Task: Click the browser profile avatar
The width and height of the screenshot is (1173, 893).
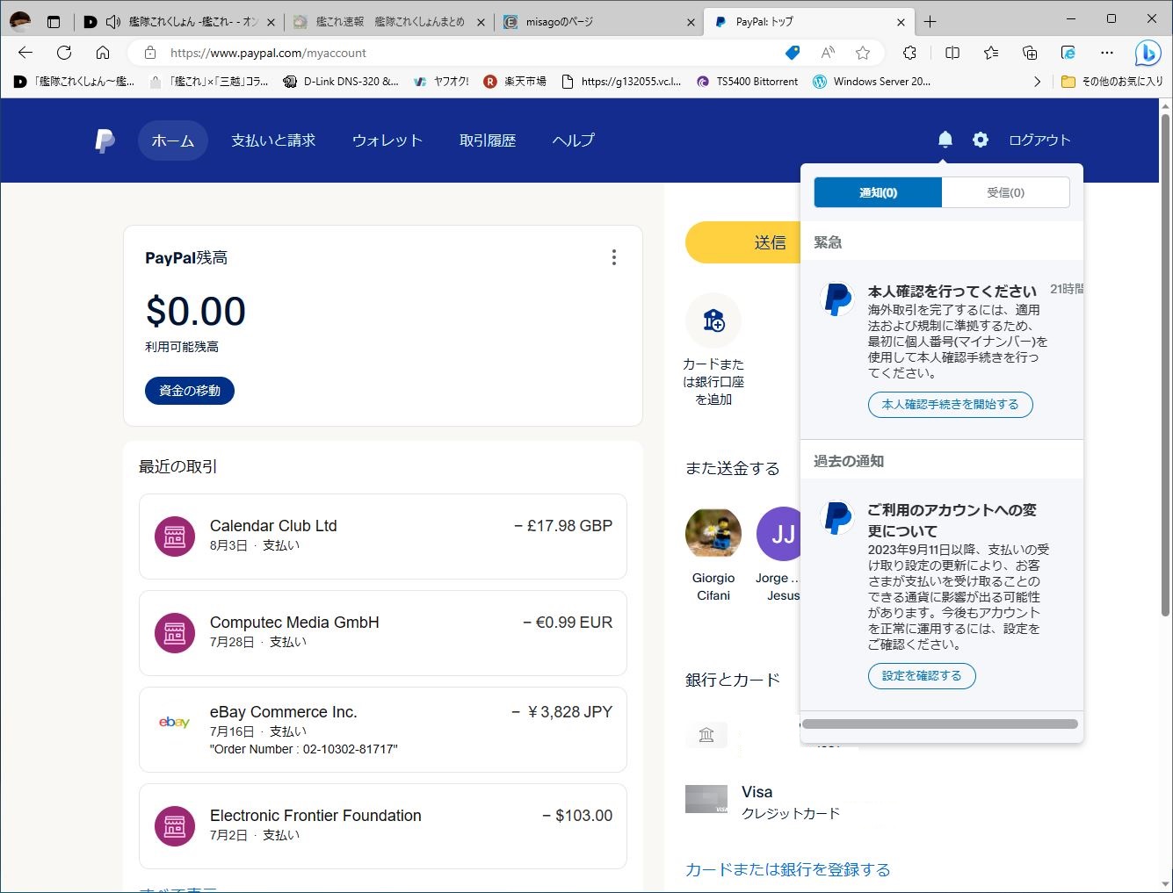Action: (19, 22)
